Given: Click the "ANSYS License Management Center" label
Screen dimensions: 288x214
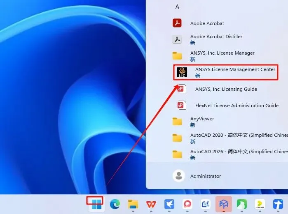Looking at the screenshot, I should 235,69.
